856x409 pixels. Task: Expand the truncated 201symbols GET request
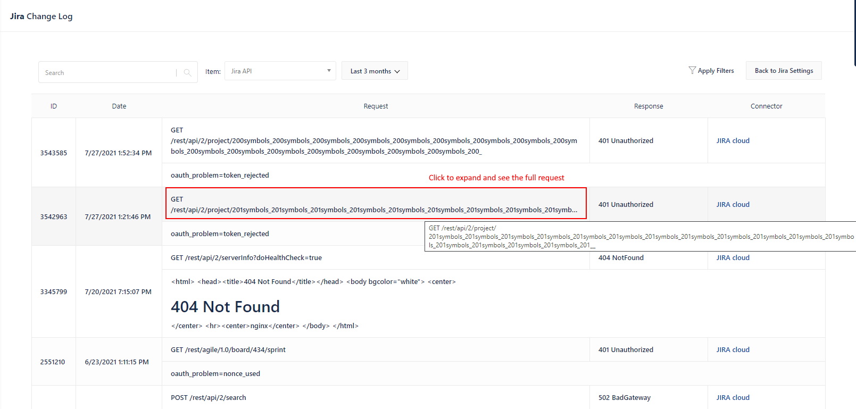pos(376,203)
